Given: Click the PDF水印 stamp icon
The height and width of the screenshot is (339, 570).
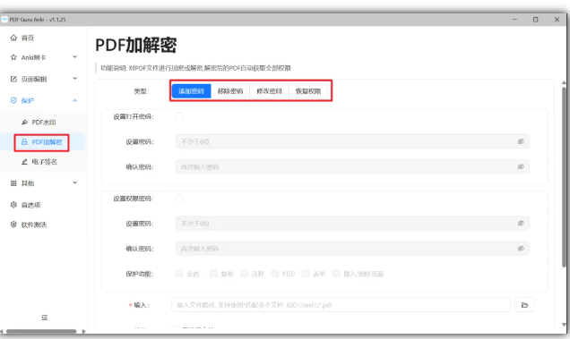Looking at the screenshot, I should [24, 123].
